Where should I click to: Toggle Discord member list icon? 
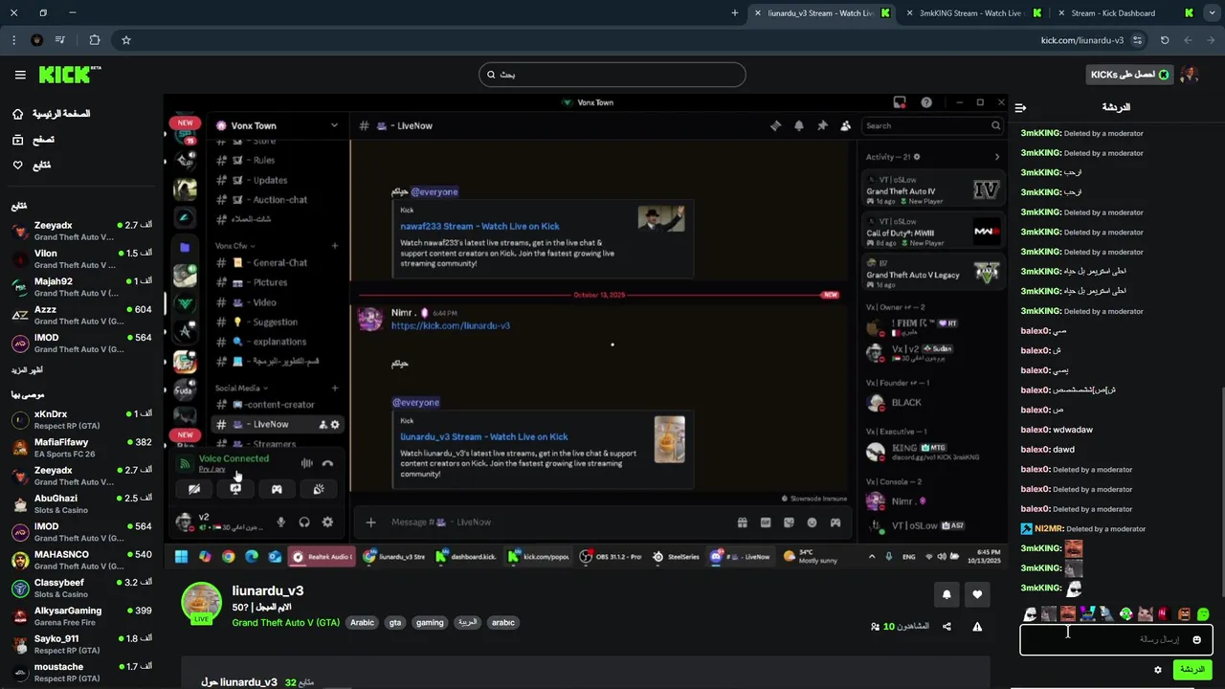point(845,125)
